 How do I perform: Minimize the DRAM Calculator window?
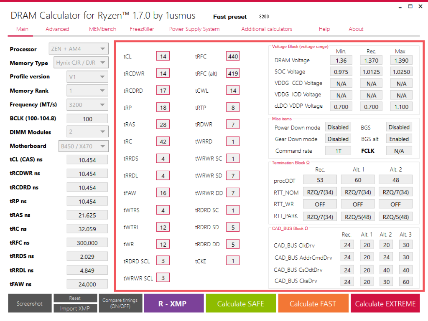tap(400, 7)
